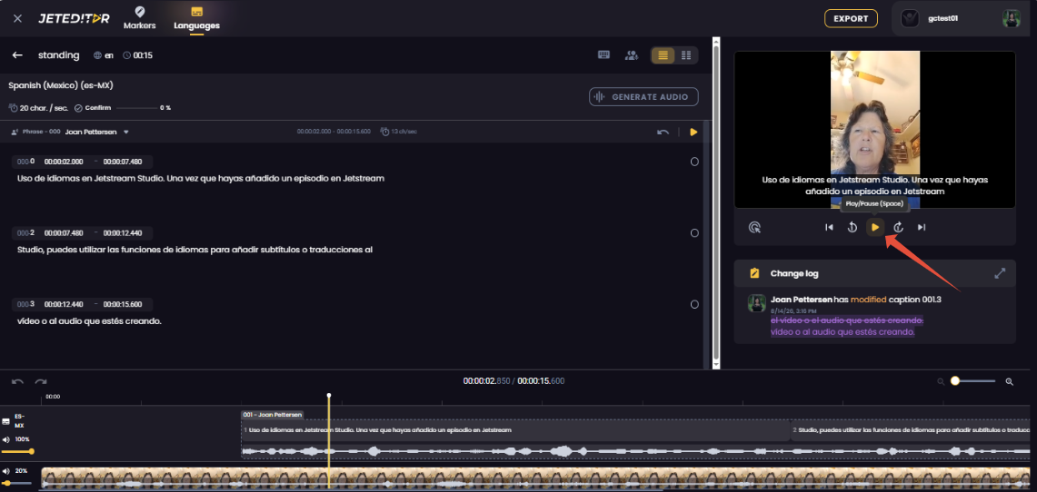The width and height of the screenshot is (1037, 492).
Task: Click the Change log clipboard icon
Action: [754, 273]
